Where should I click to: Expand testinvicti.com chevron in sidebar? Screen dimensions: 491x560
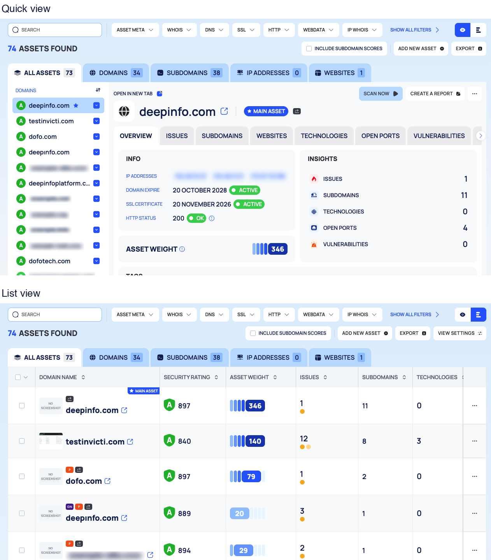[x=96, y=121]
